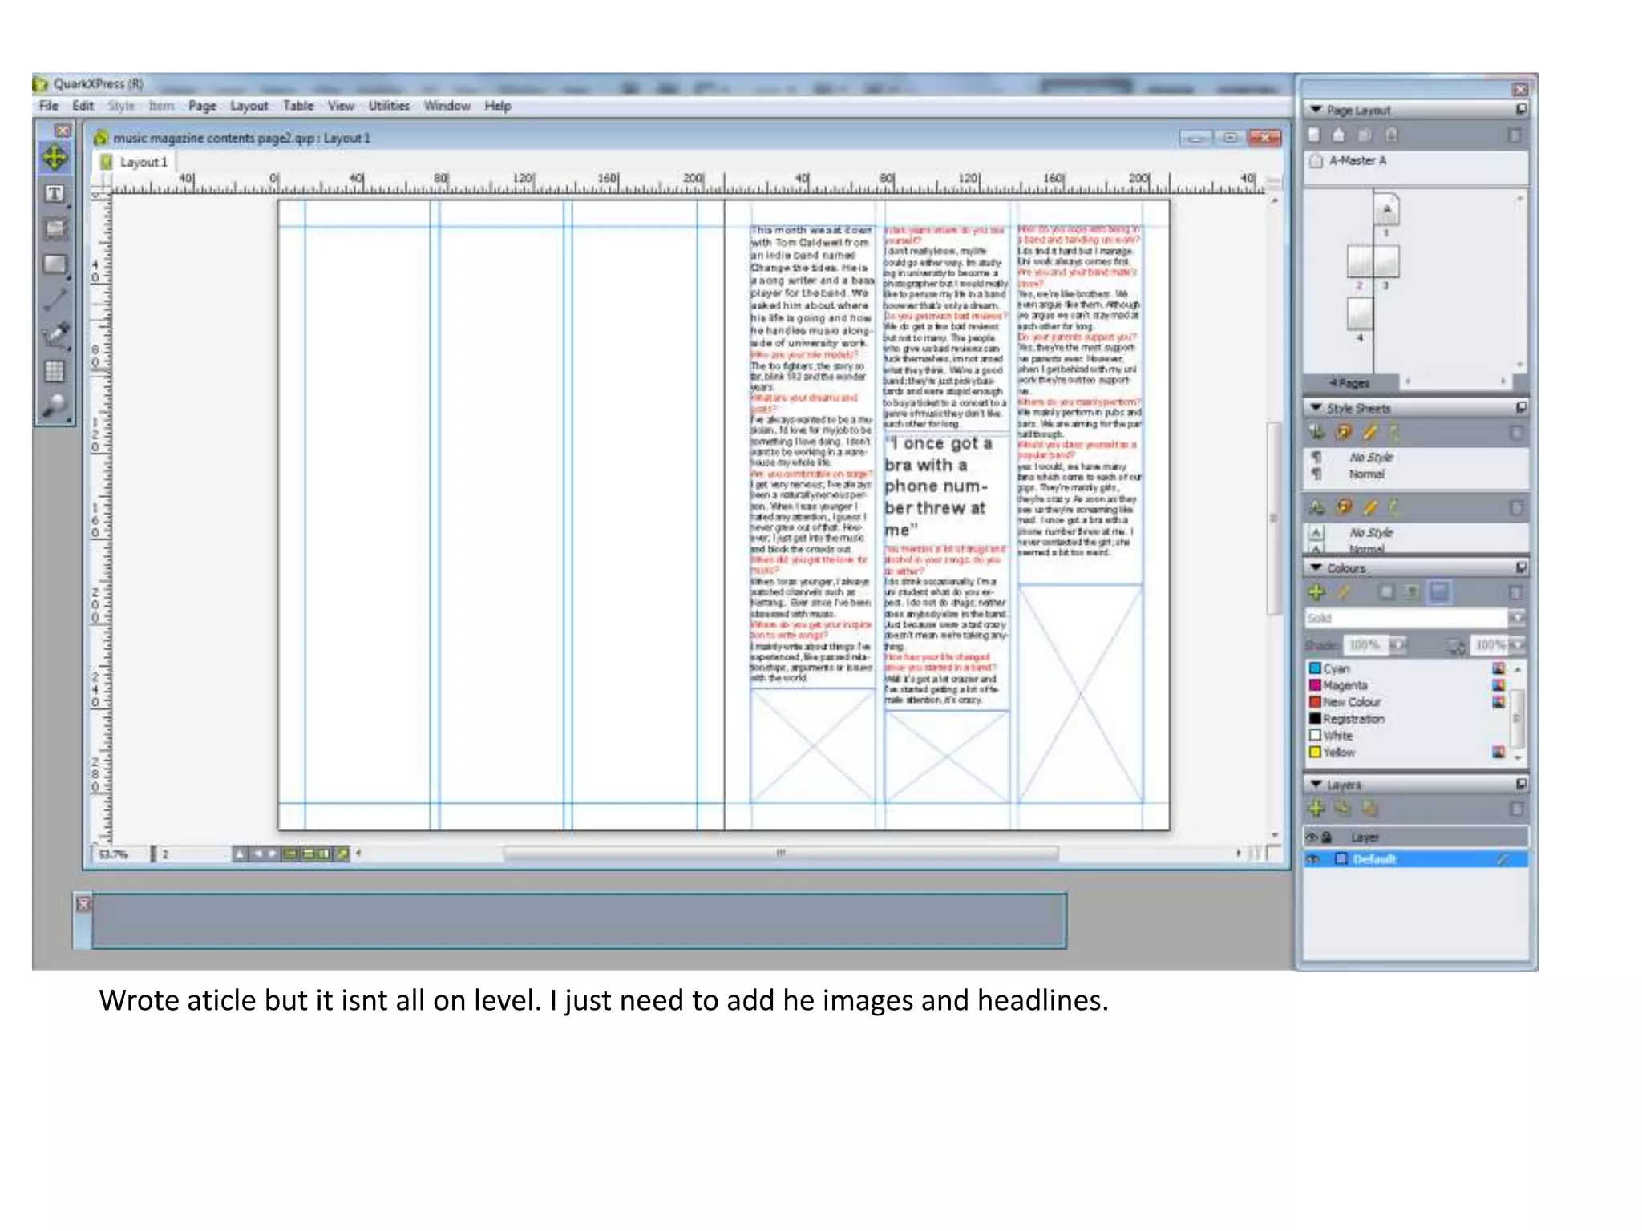Select the New Colour red swatch
Screen dimensions: 1642x1231
coord(1315,702)
